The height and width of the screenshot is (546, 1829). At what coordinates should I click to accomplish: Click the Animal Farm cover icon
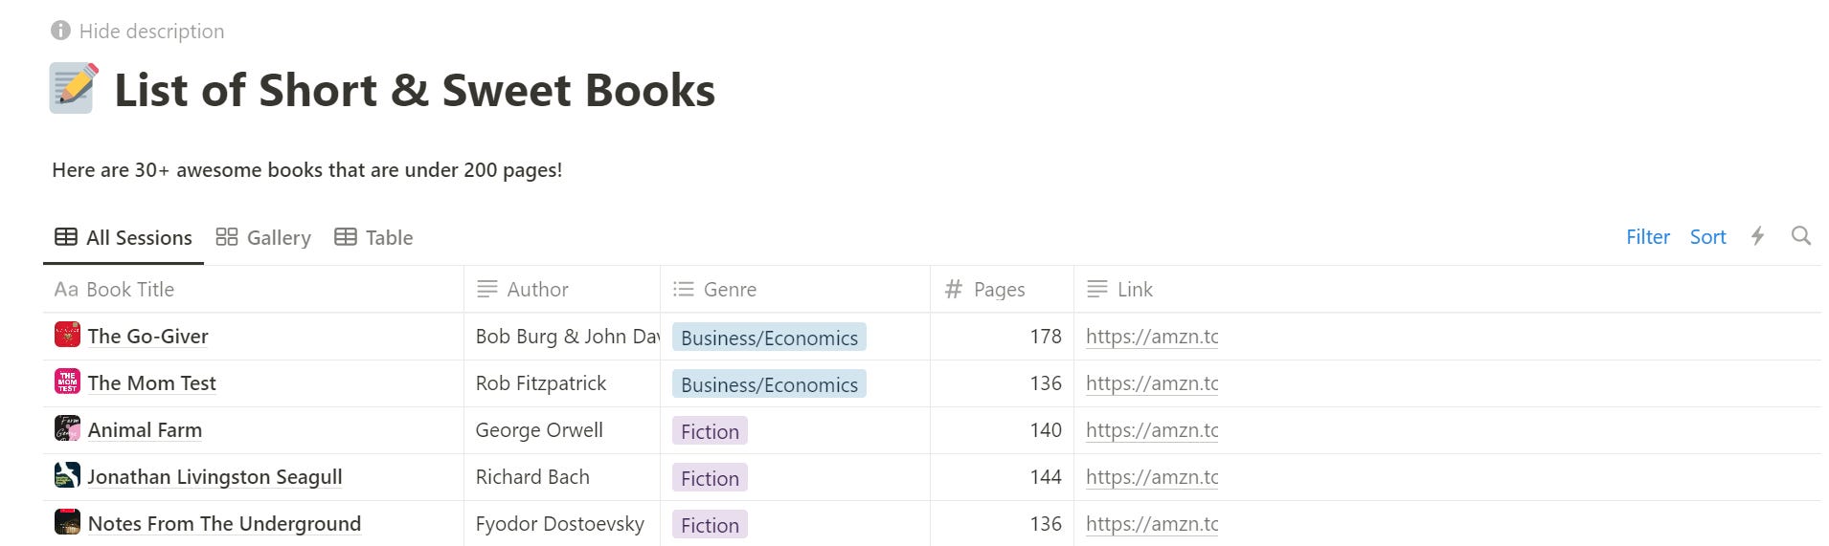coord(67,428)
